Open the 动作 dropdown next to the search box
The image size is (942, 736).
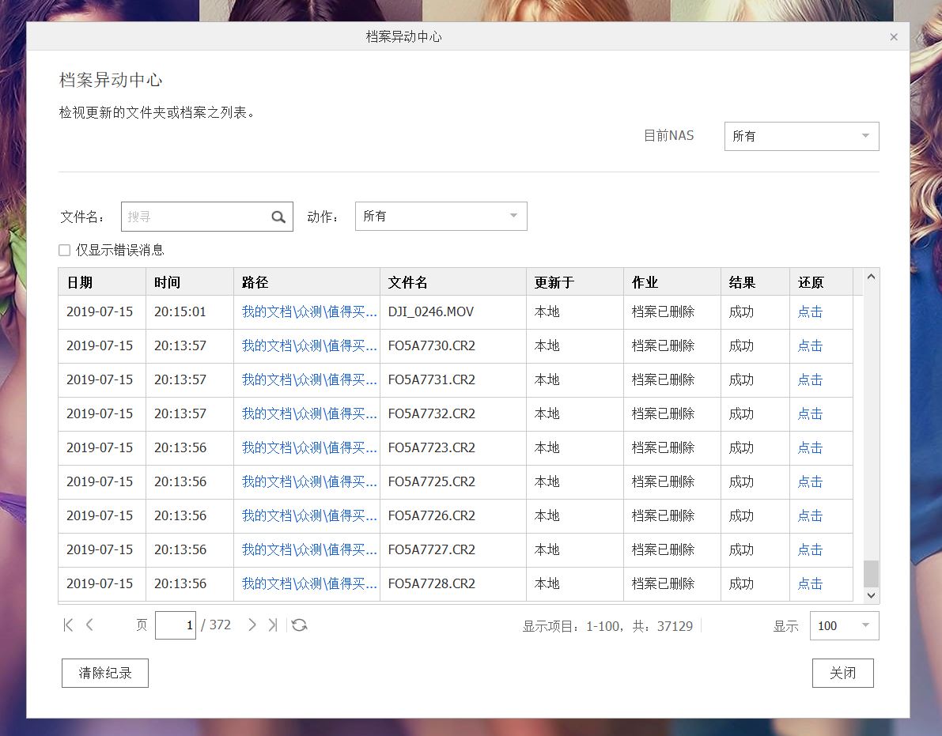point(441,216)
